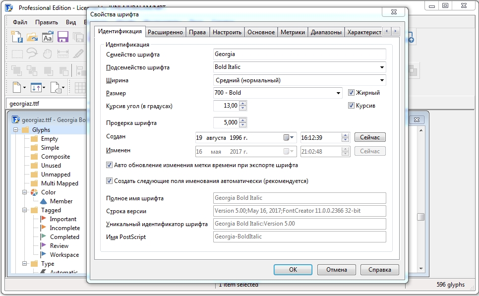The width and height of the screenshot is (479, 296).
Task: Switch to the Права tab
Action: (197, 32)
